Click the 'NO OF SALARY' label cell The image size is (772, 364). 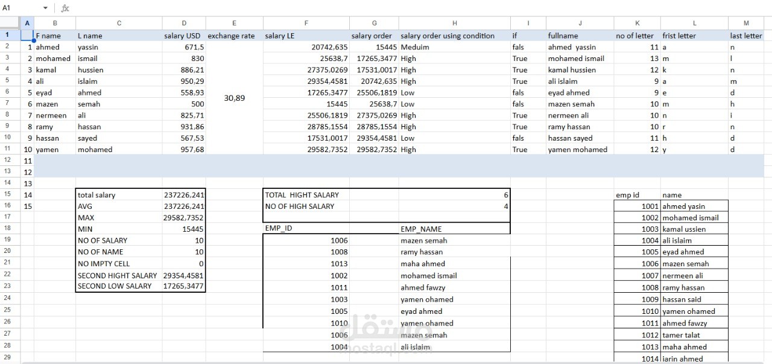[x=119, y=240]
